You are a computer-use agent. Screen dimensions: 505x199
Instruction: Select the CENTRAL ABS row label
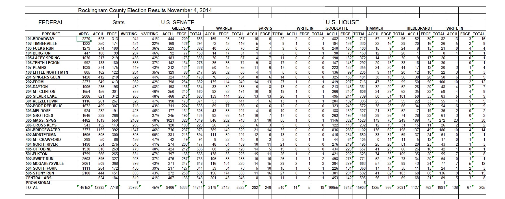click(x=38, y=178)
